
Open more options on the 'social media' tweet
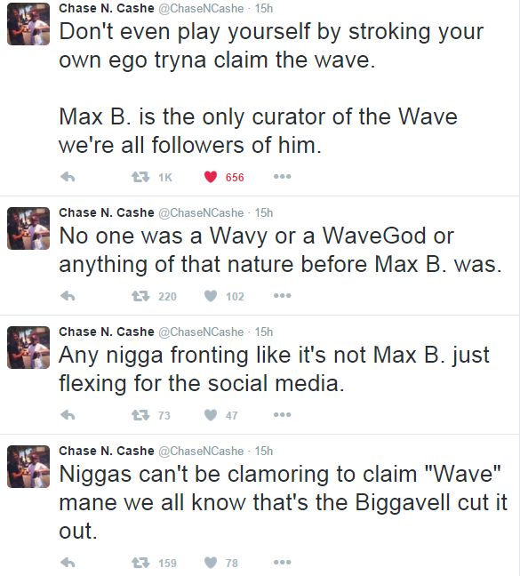pyautogui.click(x=282, y=415)
